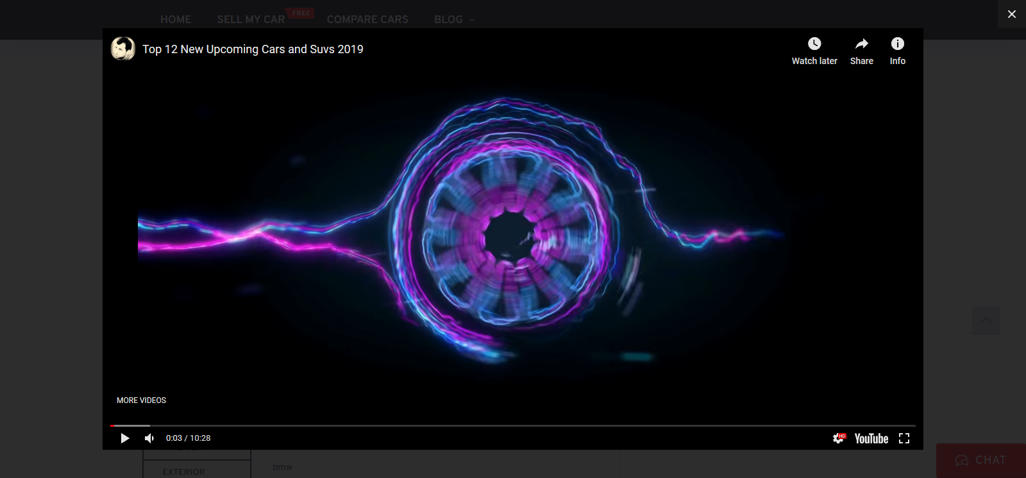Screen dimensions: 1026x478
Task: Close the video popup overlay
Action: coord(1011,14)
